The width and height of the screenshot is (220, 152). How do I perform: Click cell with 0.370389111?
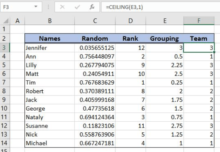click(95, 91)
